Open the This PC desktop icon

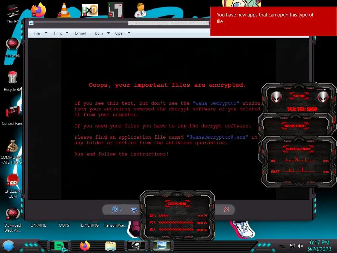[13, 14]
